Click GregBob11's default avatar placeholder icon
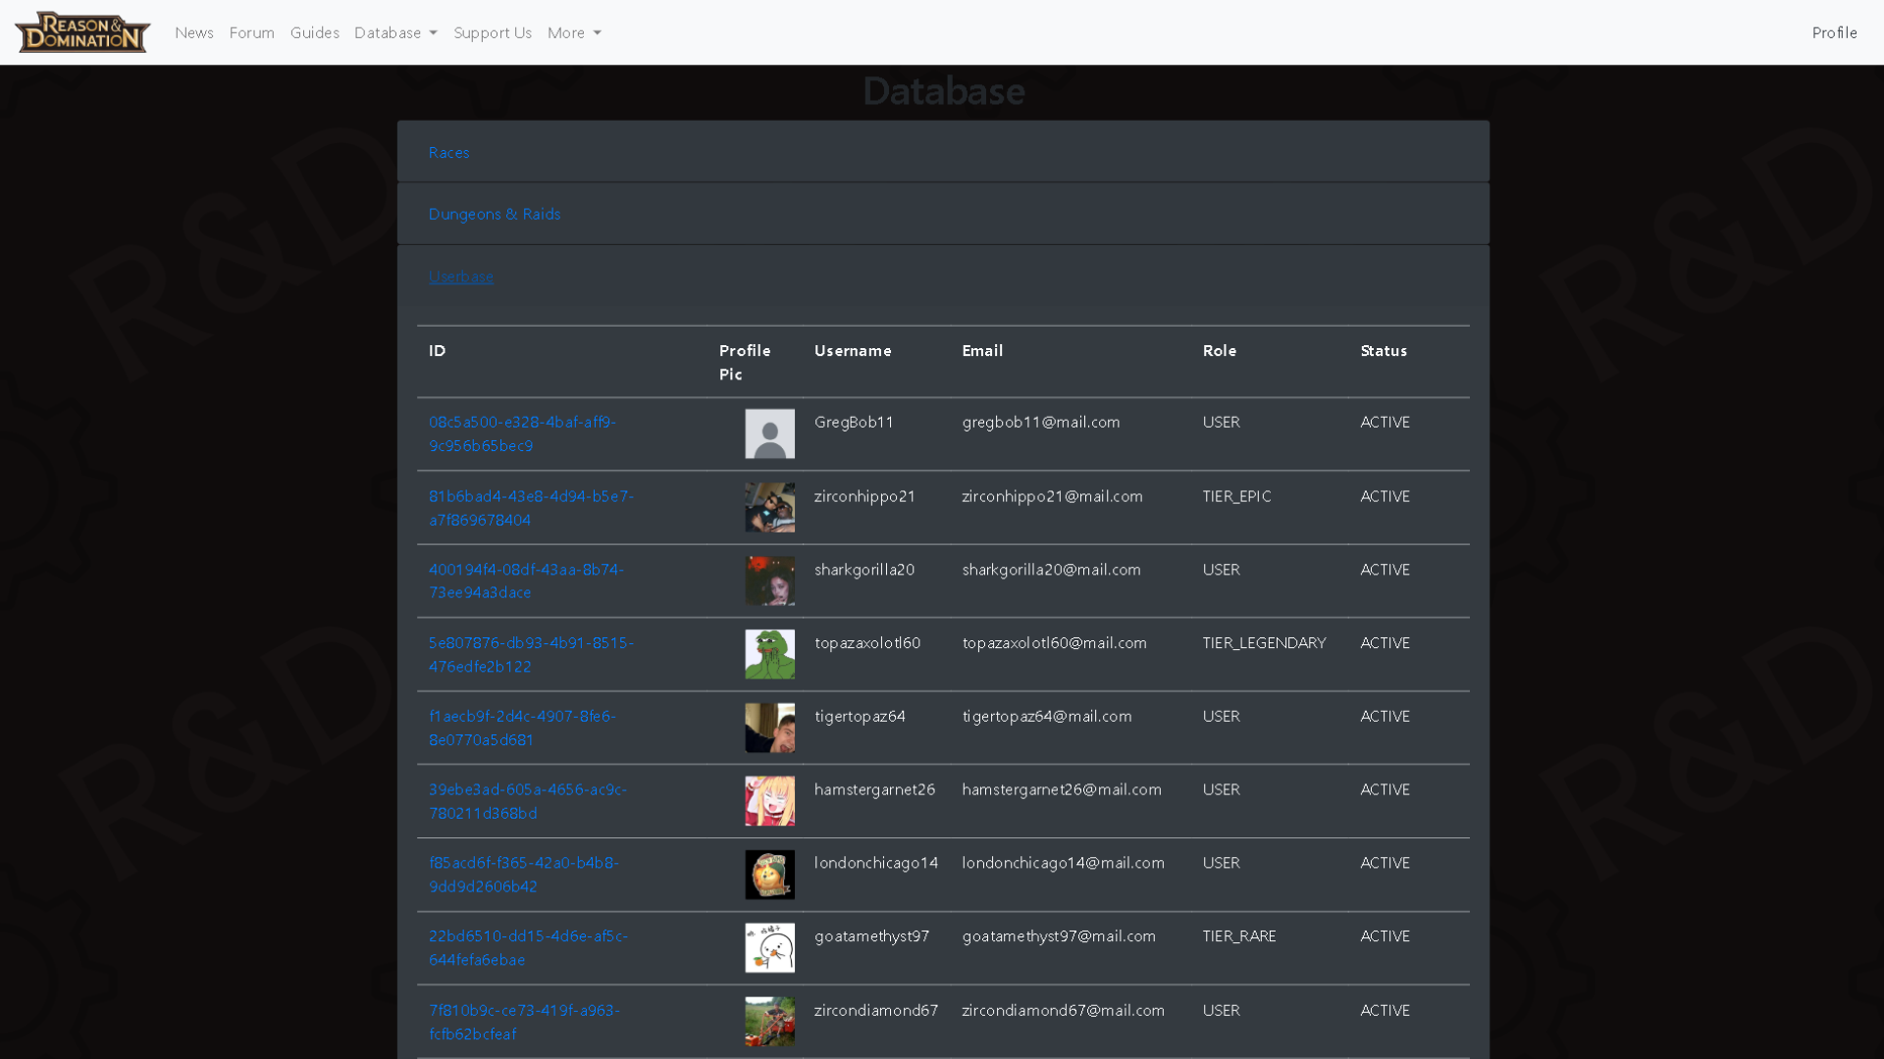 tap(769, 433)
